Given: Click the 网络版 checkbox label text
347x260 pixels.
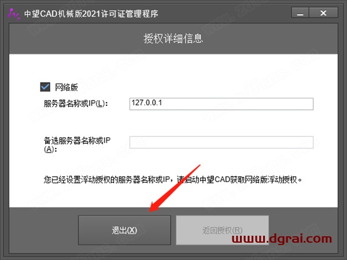Looking at the screenshot, I should tap(67, 87).
